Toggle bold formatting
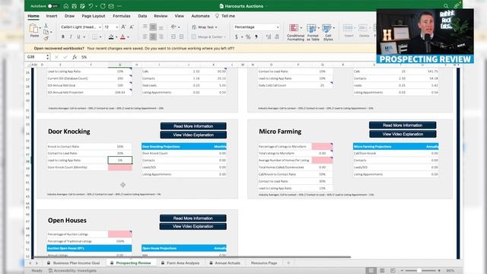The image size is (487, 274). pos(63,37)
